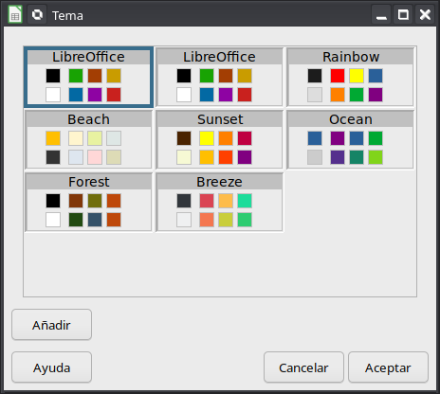Open help with the Ayuda button
Image resolution: width=440 pixels, height=394 pixels.
(51, 367)
